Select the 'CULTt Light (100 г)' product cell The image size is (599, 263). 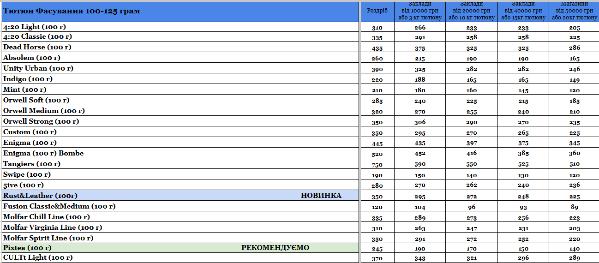pos(180,257)
